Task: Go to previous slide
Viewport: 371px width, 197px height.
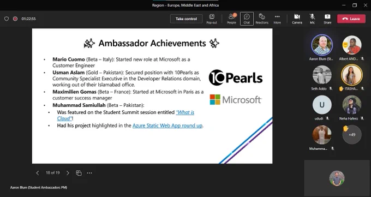Action: pyautogui.click(x=38, y=173)
